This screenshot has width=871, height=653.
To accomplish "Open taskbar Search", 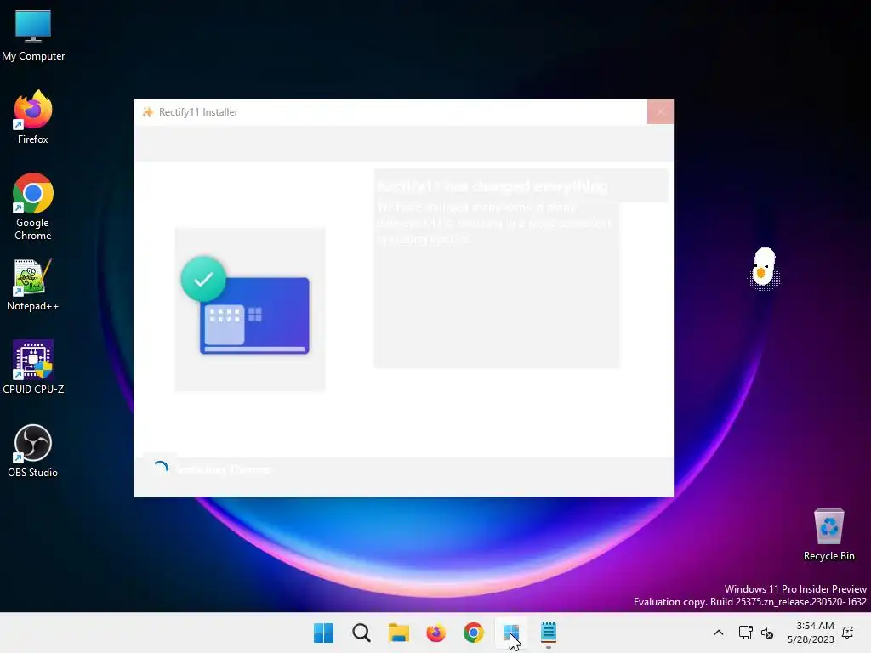I will [361, 633].
